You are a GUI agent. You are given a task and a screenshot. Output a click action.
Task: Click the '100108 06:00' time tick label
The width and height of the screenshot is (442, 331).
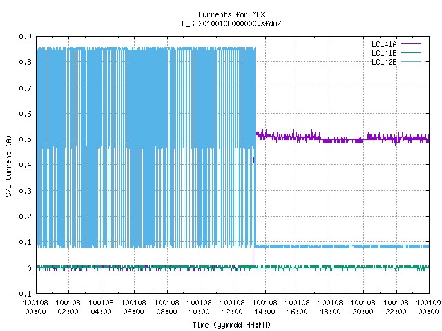tap(133, 308)
